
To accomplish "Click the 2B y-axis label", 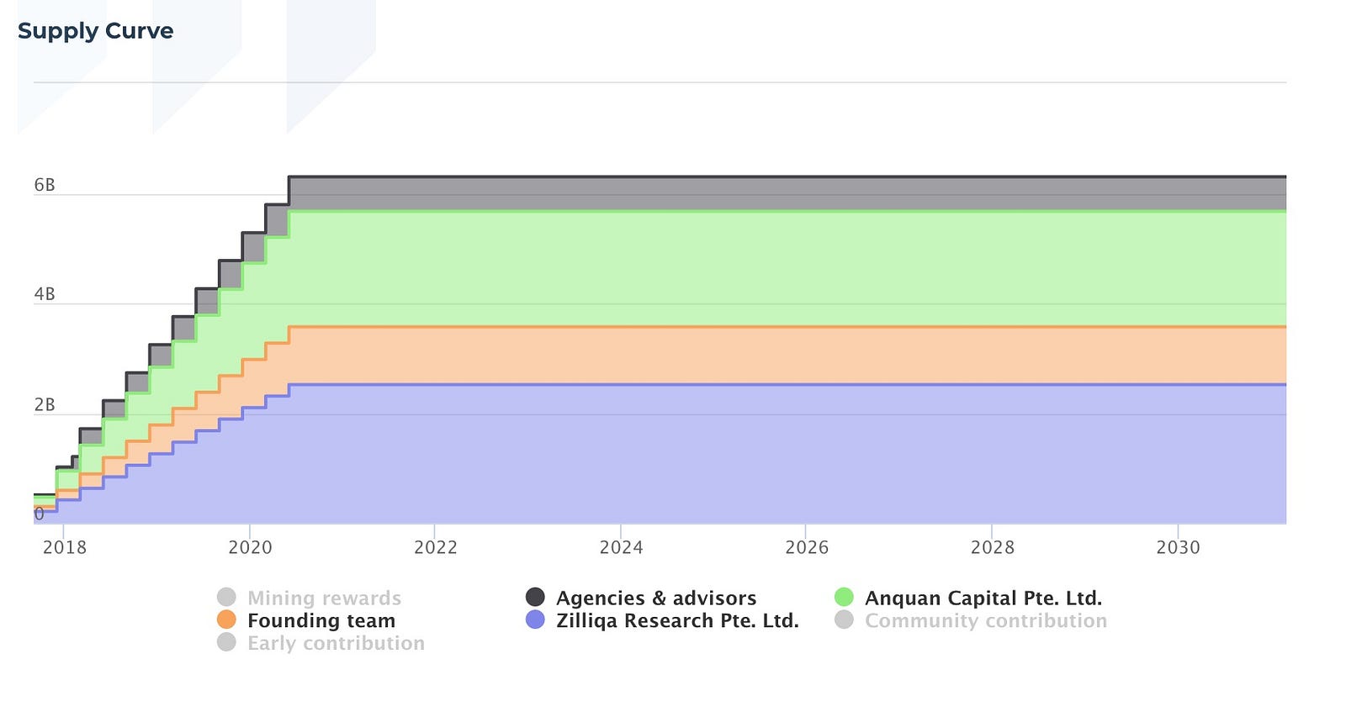I will [45, 405].
